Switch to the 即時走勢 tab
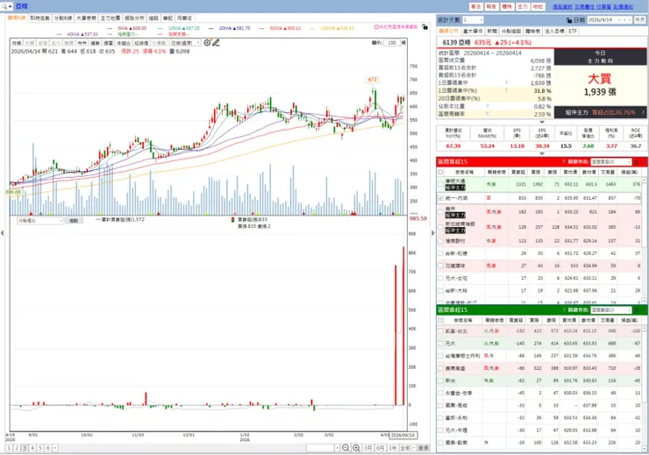 [x=39, y=18]
